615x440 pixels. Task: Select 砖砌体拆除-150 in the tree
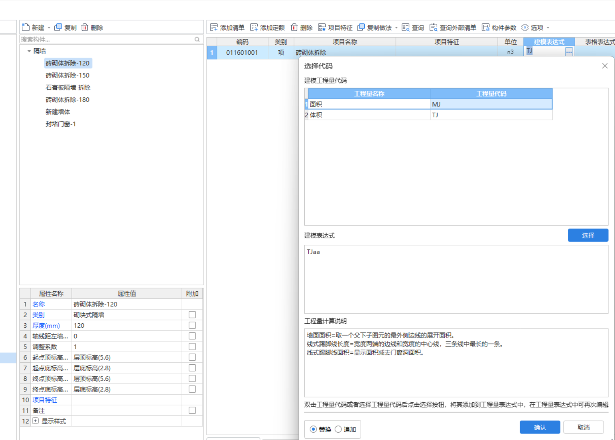pos(68,75)
